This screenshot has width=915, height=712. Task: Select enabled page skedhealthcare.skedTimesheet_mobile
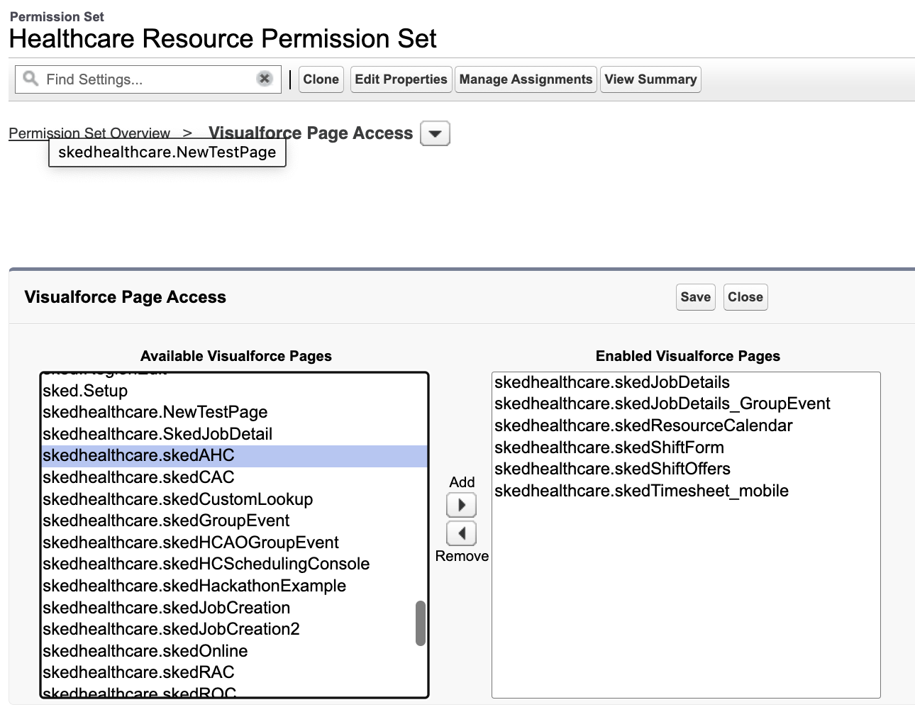(x=686, y=491)
